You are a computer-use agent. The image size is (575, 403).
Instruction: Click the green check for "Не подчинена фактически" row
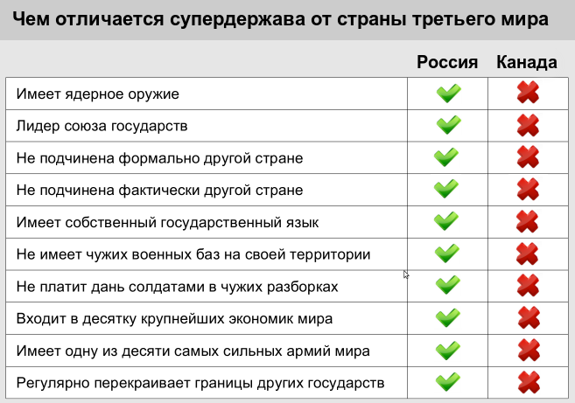click(x=446, y=189)
